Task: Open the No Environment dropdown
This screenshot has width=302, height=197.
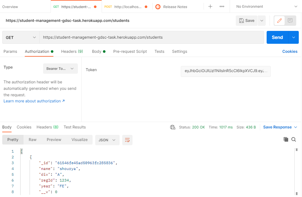Action: click(266, 6)
